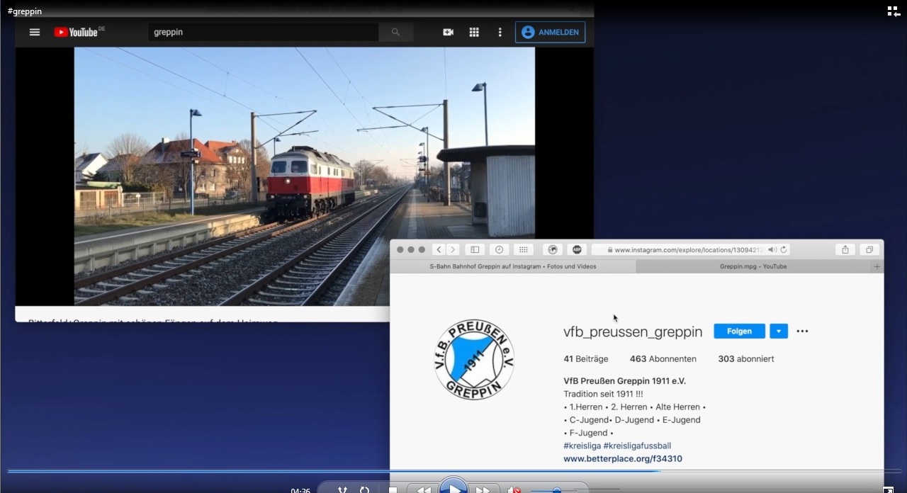Click the instagram.com address bar
907x493 pixels.
691,249
